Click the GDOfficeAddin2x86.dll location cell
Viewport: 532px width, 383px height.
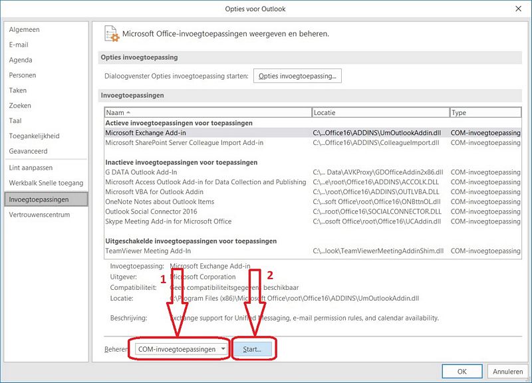click(x=378, y=172)
